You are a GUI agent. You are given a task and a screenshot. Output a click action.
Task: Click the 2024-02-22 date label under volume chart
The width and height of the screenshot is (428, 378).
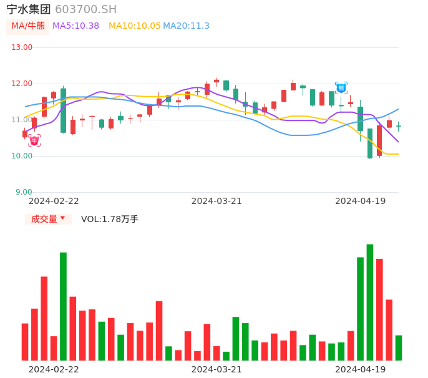tap(54, 369)
